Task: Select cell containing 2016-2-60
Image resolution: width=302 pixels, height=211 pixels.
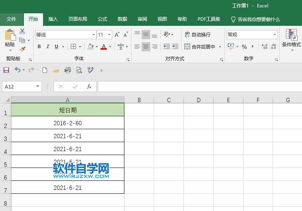Action: tap(68, 123)
